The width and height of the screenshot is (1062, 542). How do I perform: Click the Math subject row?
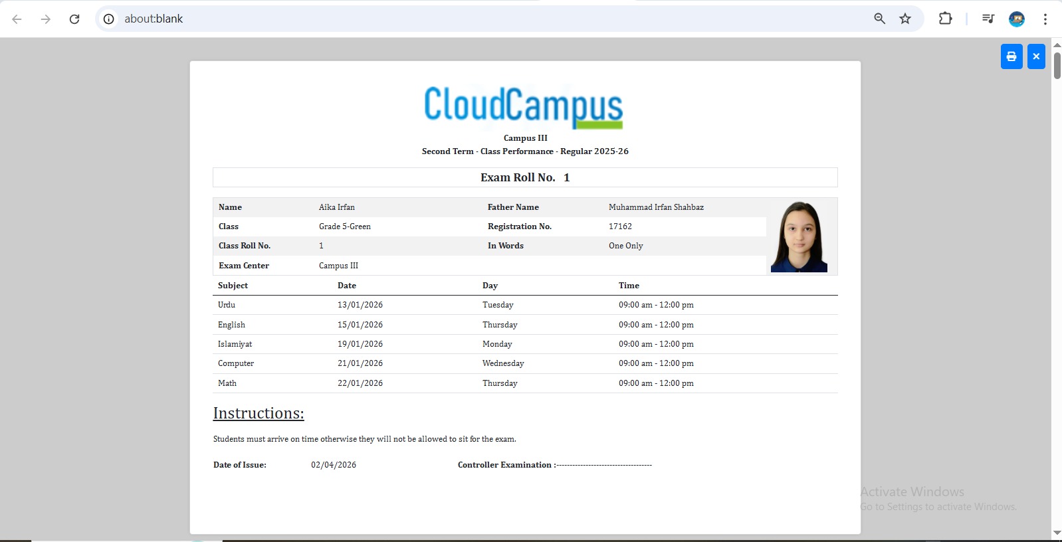coord(525,383)
